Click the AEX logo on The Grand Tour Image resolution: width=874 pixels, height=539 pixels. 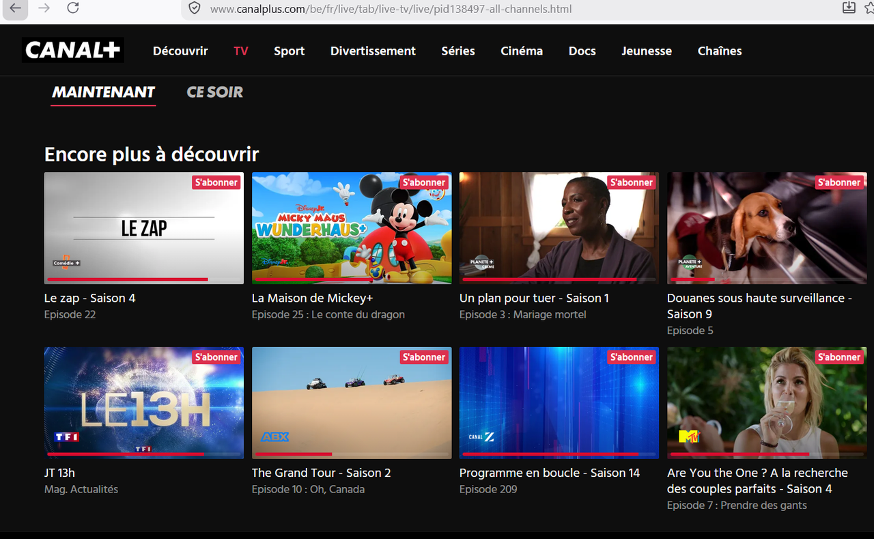(x=274, y=437)
